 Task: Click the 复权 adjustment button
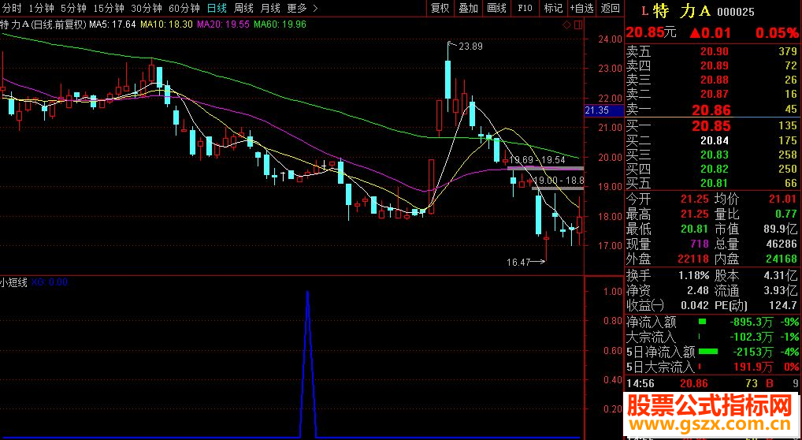(x=440, y=8)
